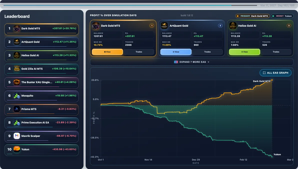Click the Mavrik Scalper avatar icon
The height and width of the screenshot is (169, 298).
(x=17, y=136)
